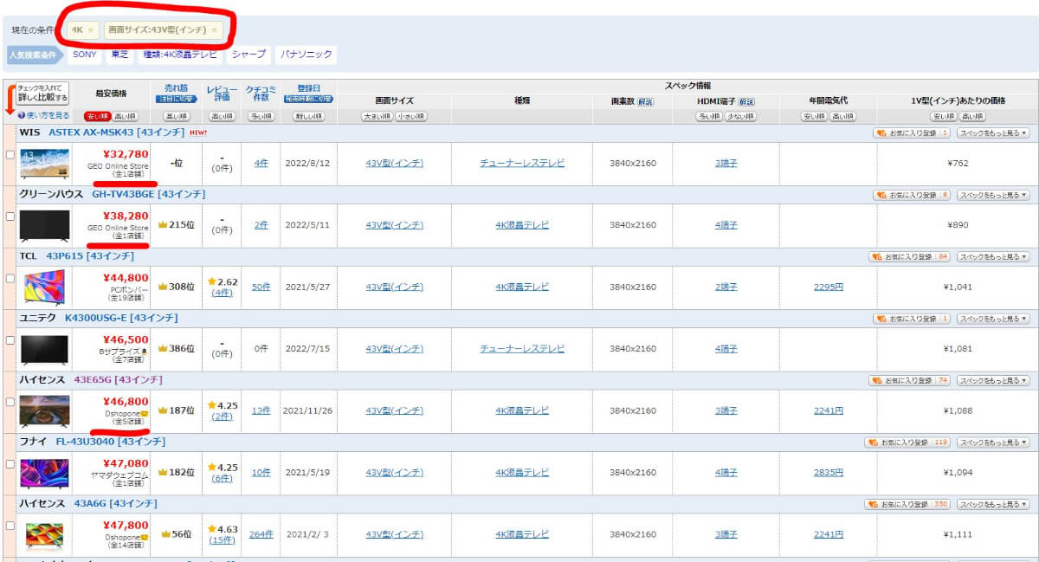Select the checkbox for ユニテク K4300USG-E
This screenshot has width=1039, height=562.
(10, 340)
